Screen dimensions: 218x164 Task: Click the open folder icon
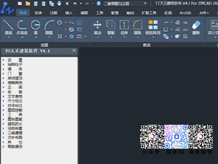click(28, 3)
